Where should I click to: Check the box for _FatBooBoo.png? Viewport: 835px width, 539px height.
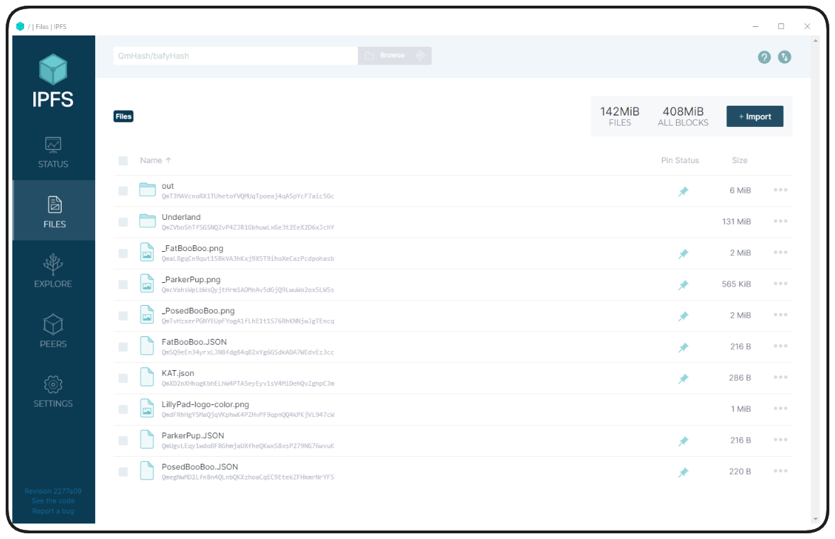[x=124, y=253]
